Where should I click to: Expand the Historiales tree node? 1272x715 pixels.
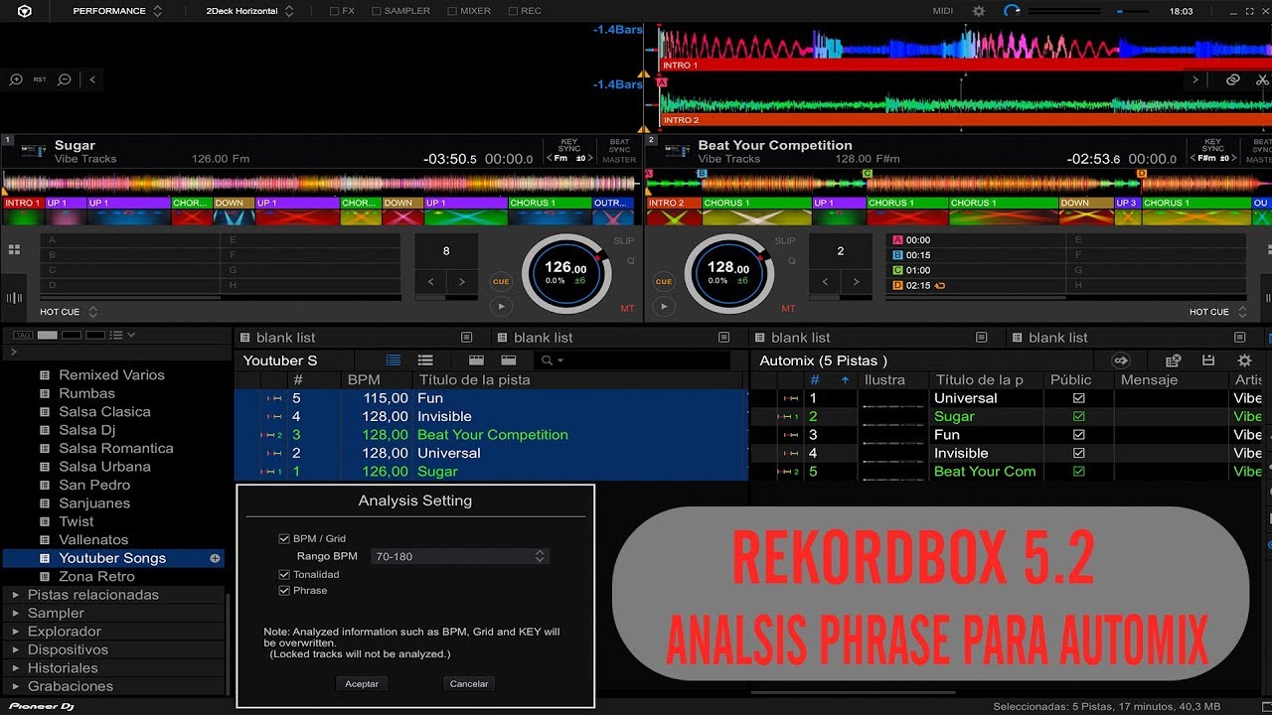pyautogui.click(x=15, y=668)
